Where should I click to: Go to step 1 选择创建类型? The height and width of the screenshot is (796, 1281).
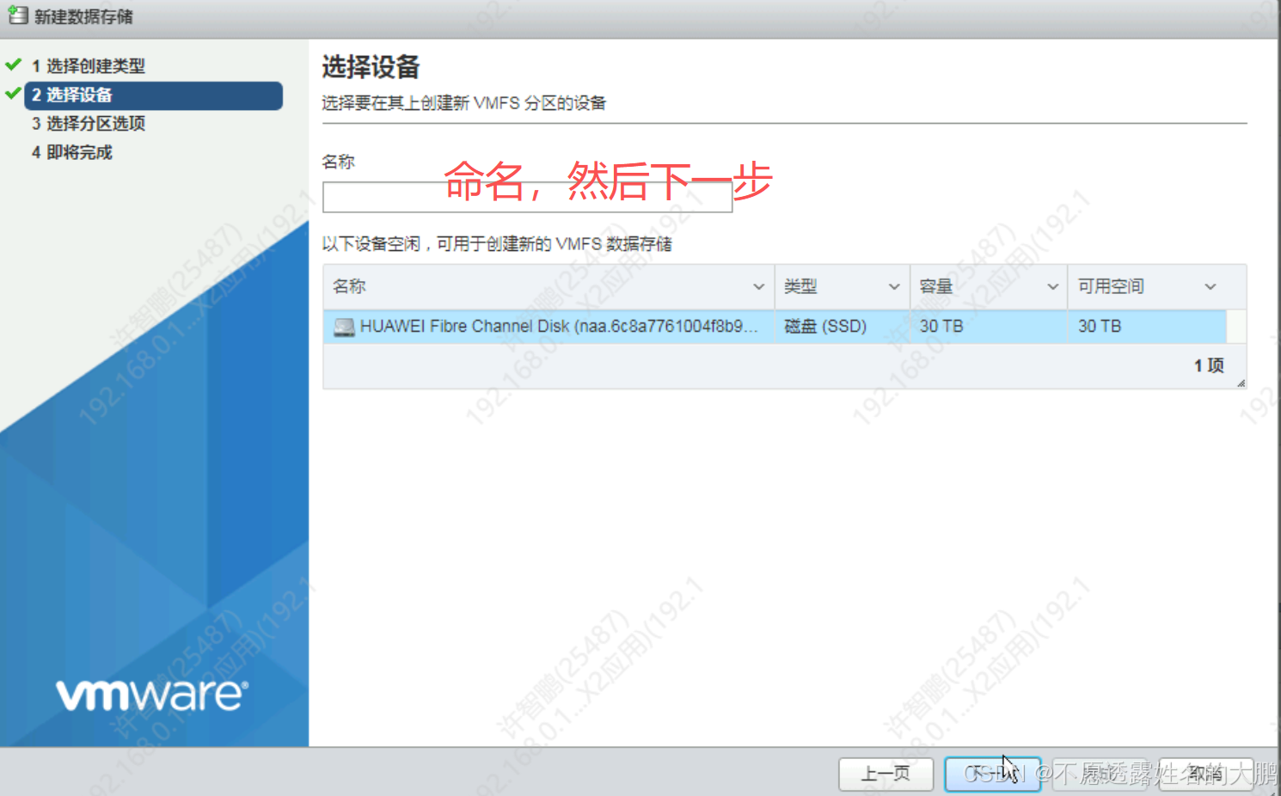pyautogui.click(x=88, y=66)
